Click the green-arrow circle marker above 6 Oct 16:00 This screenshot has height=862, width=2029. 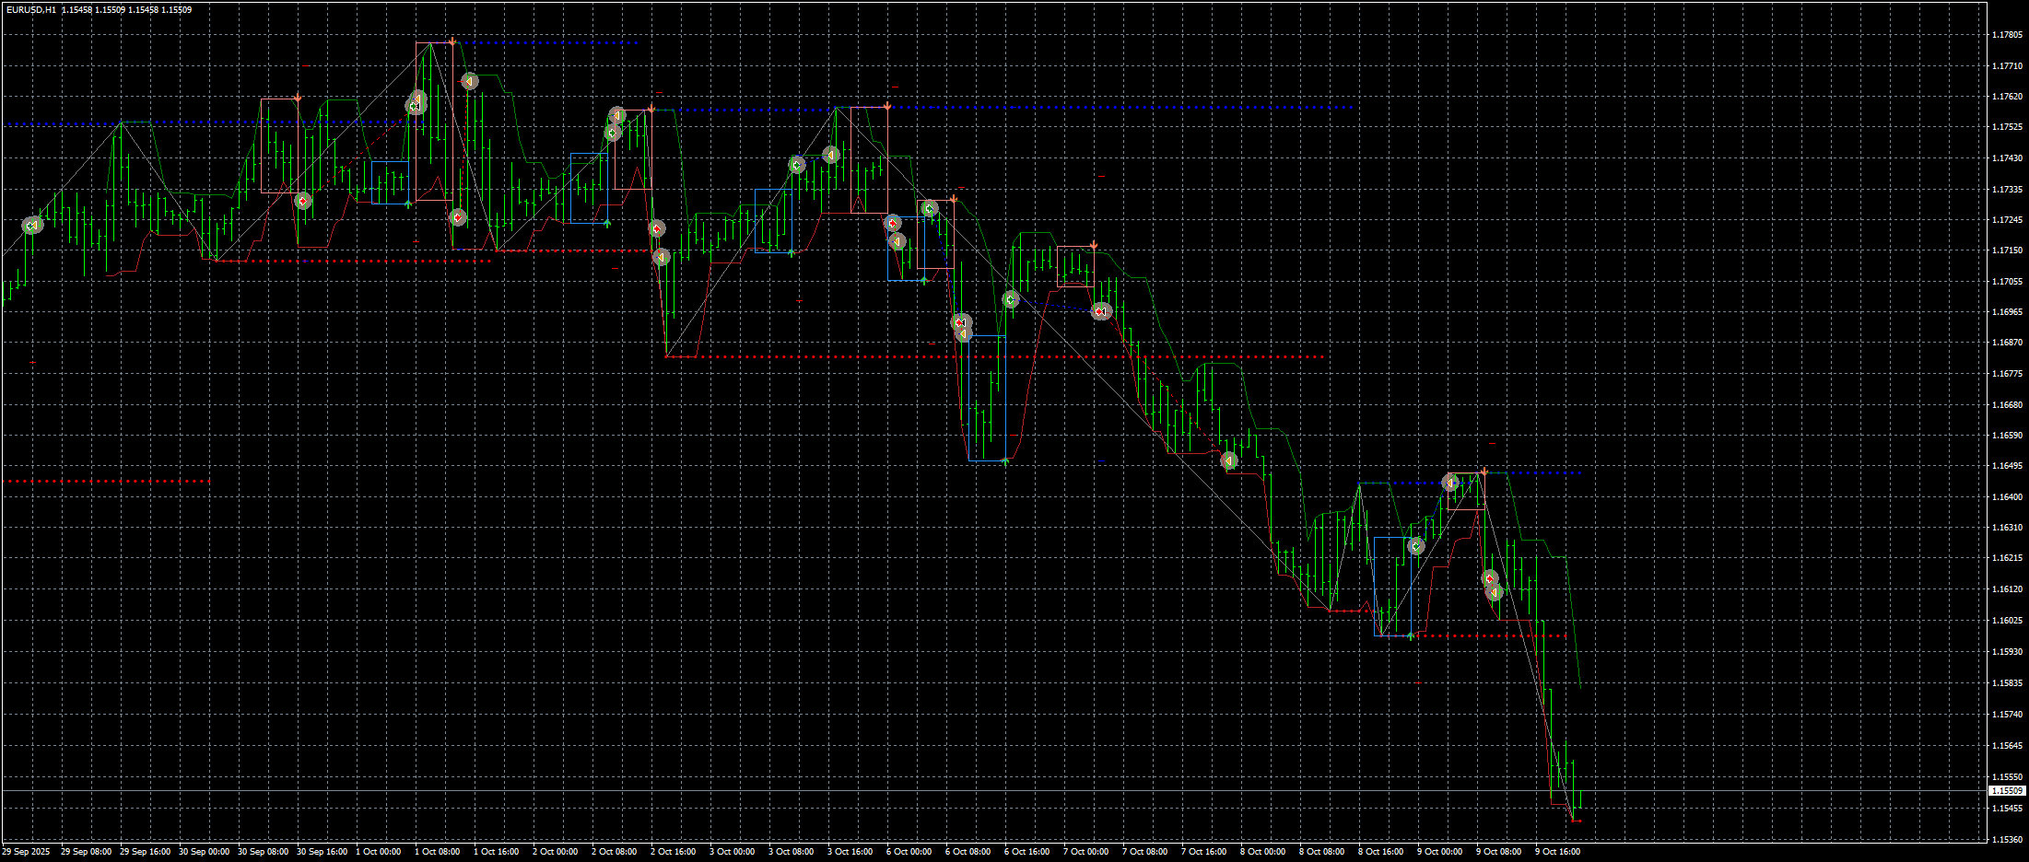tap(1011, 299)
